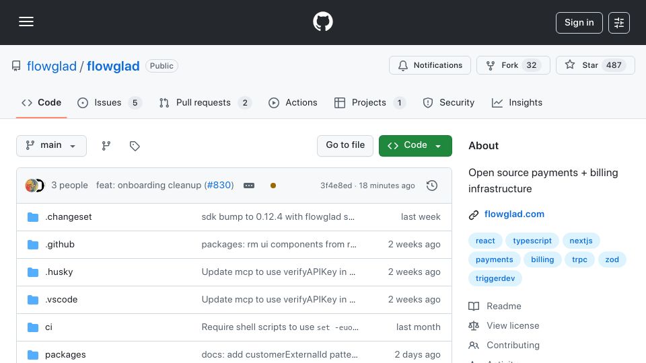This screenshot has height=363, width=646.
Task: Open the .vscode folder
Action: [61, 300]
